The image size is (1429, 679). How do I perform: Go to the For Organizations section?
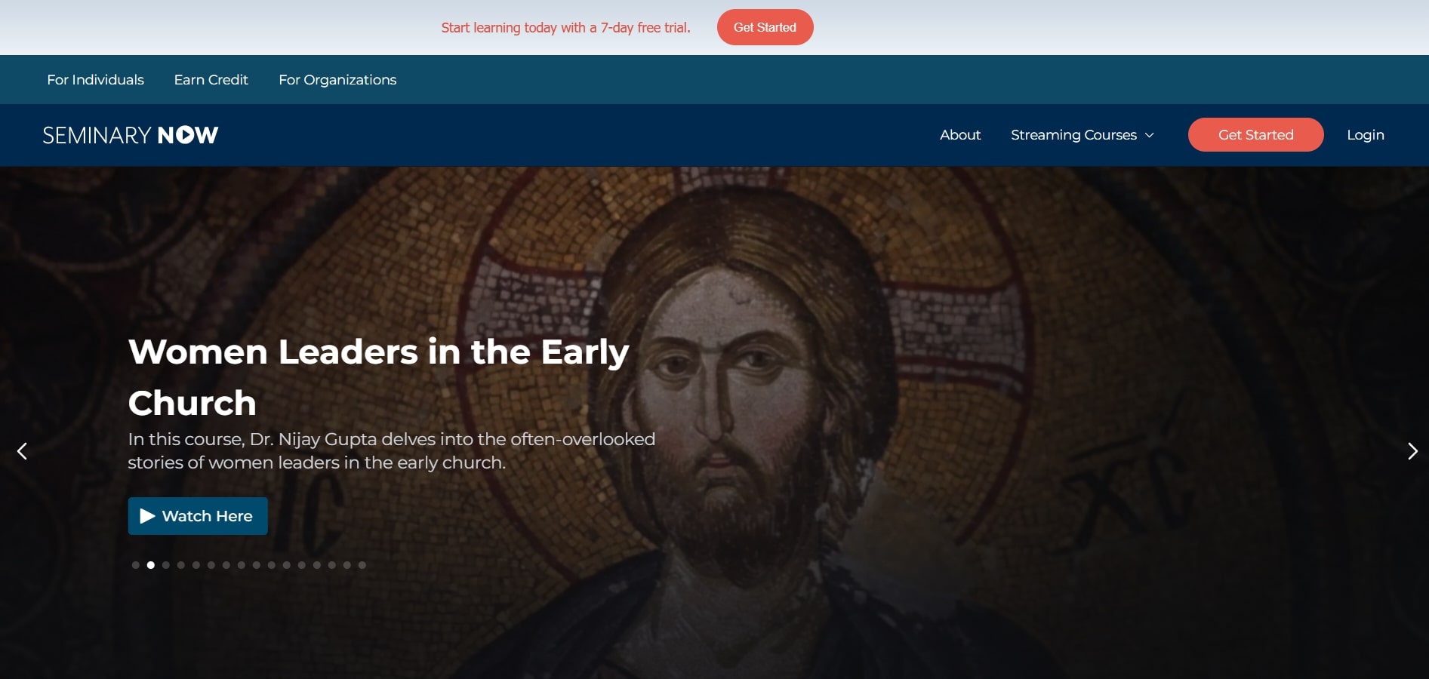[x=337, y=80]
